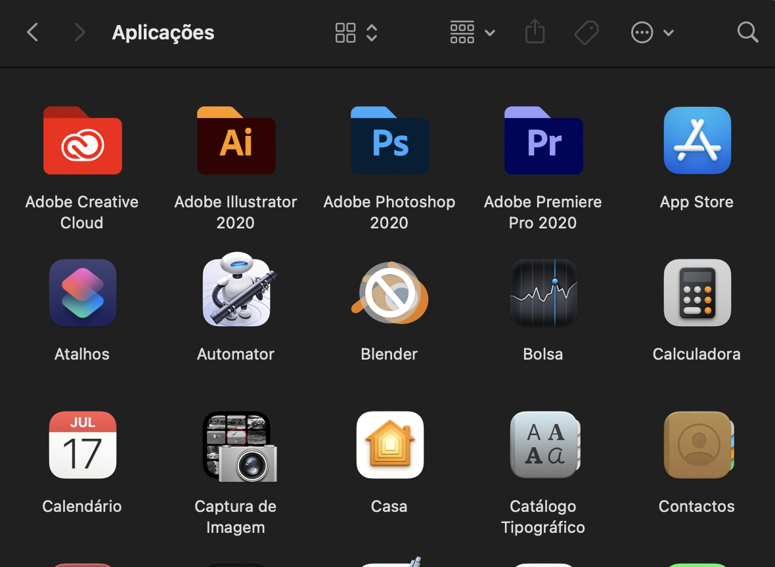Click the Share toolbar icon
The height and width of the screenshot is (567, 775).
coord(535,32)
